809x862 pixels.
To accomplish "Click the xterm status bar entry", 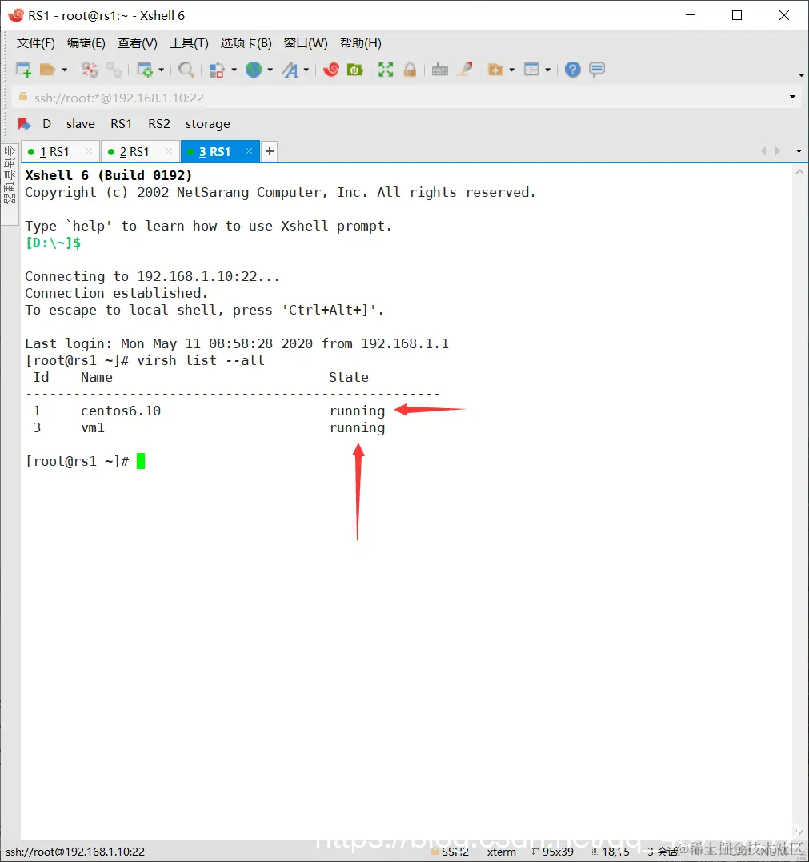I will [x=501, y=852].
